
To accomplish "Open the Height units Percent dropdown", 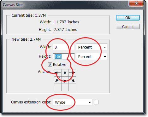I will point(92,56).
